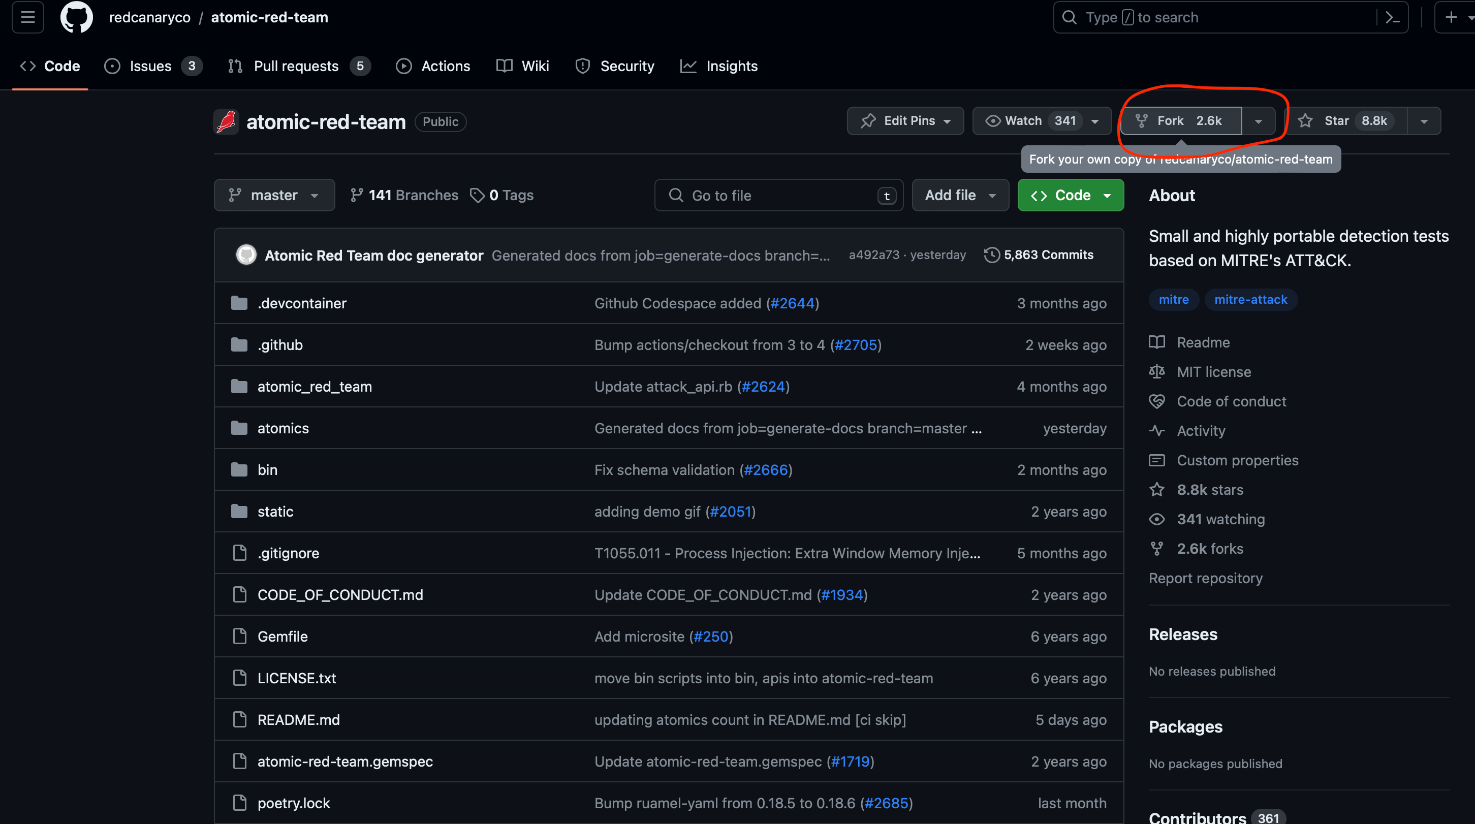Viewport: 1475px width, 824px height.
Task: Click the .devcontainer folder icon
Action: click(239, 303)
